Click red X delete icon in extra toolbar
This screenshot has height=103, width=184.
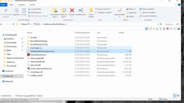[x=167, y=29]
